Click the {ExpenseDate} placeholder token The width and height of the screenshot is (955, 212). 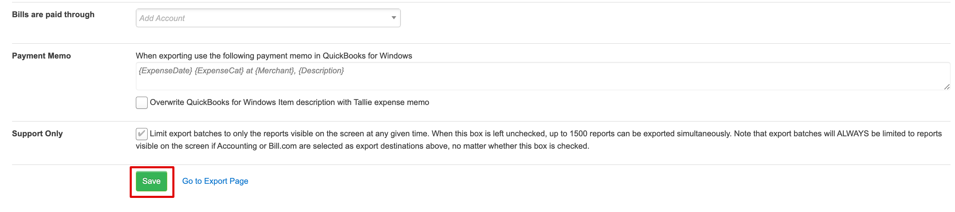pos(165,71)
